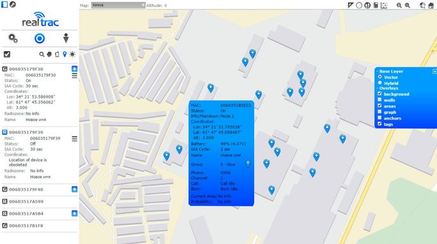
Task: Uncheck the tags overlay checkbox
Action: [x=380, y=123]
